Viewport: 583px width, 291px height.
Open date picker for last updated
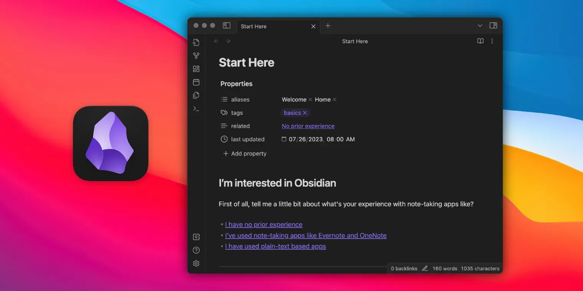284,139
